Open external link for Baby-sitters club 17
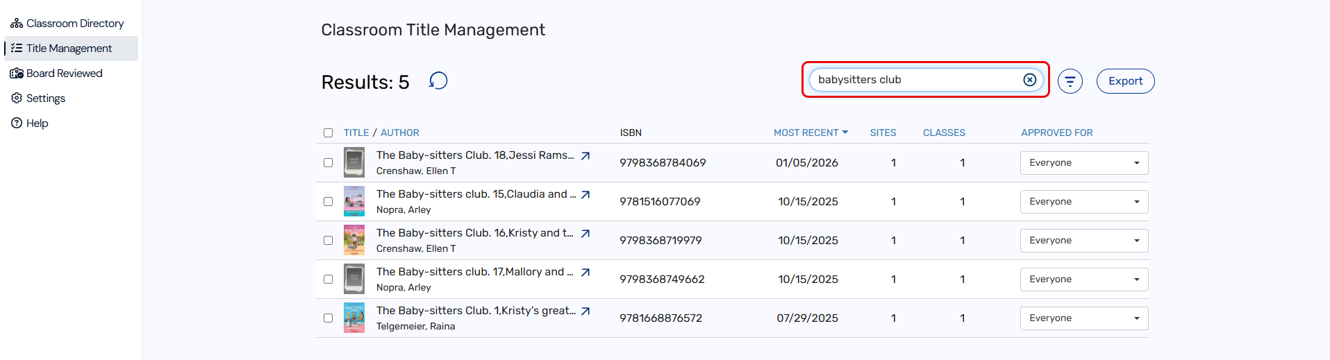1330x360 pixels. click(x=585, y=273)
